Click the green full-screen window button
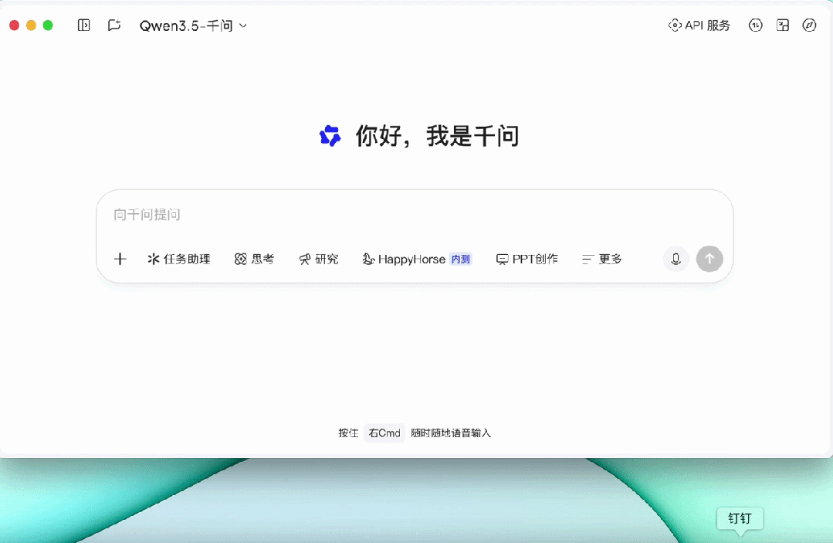833x543 pixels. 48,25
